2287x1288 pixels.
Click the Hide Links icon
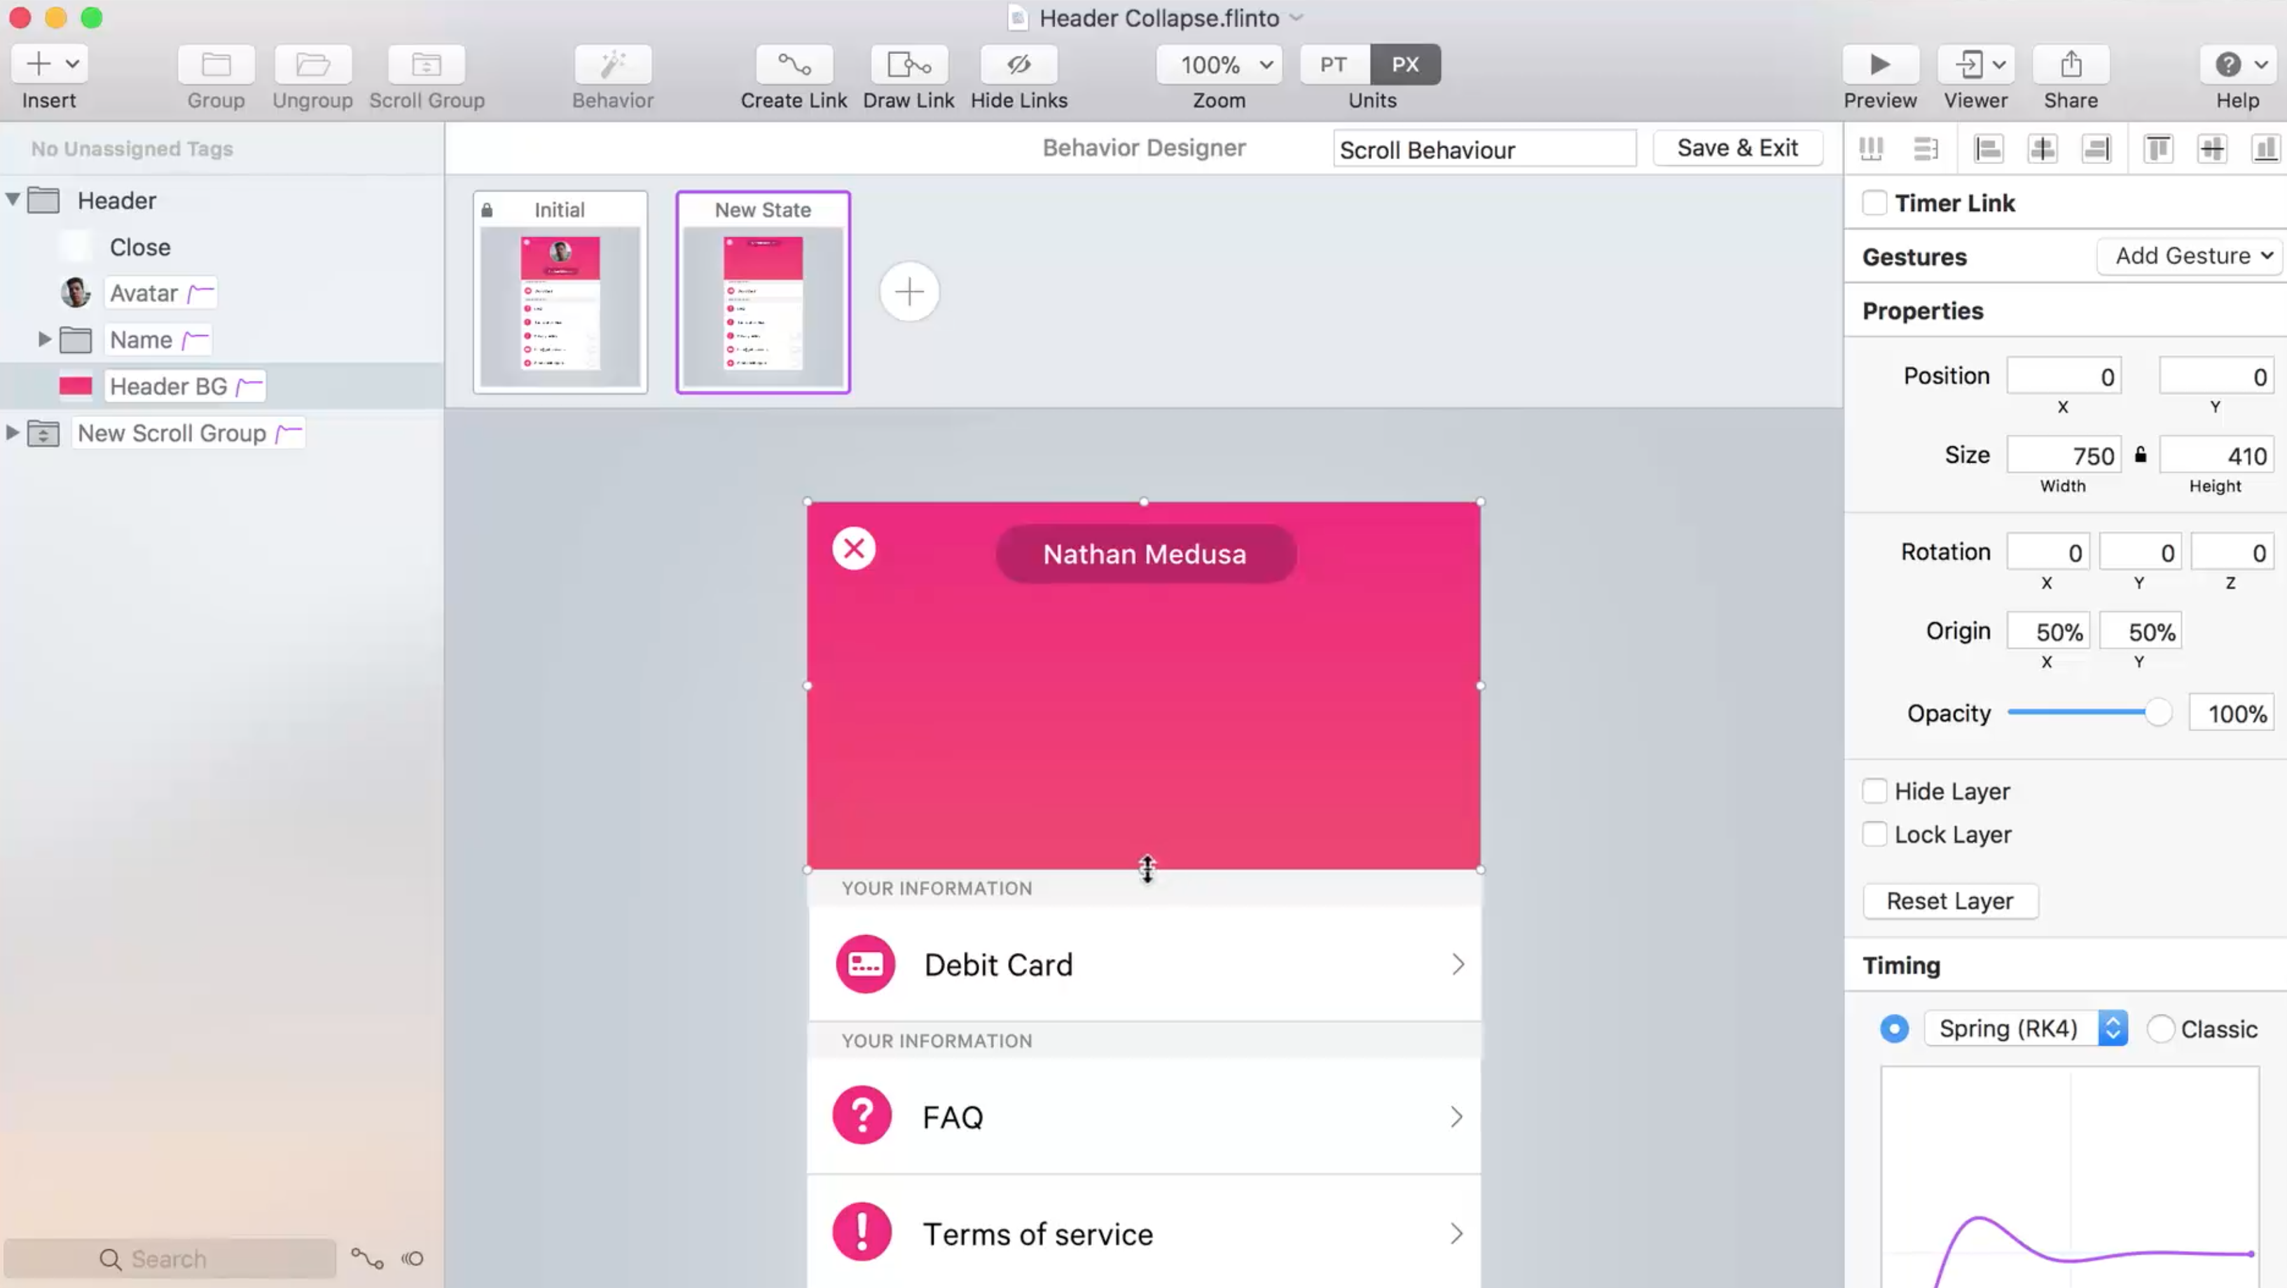point(1018,65)
